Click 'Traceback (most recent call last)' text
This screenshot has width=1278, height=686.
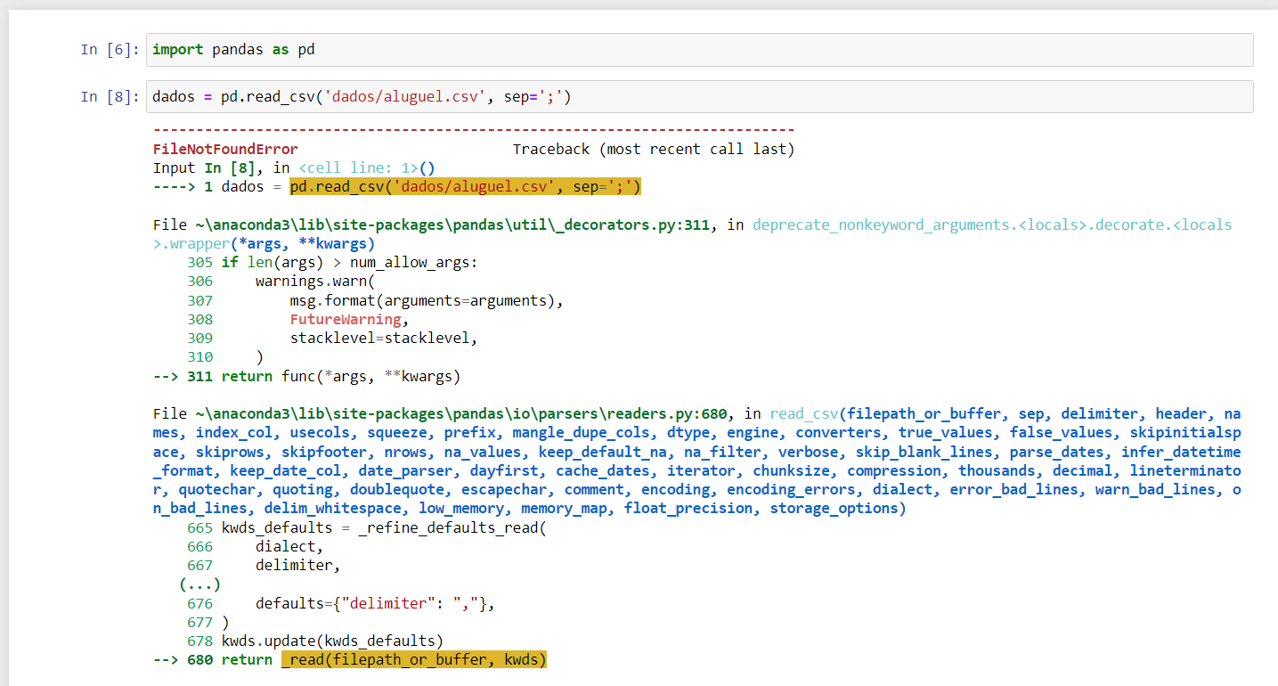click(654, 149)
